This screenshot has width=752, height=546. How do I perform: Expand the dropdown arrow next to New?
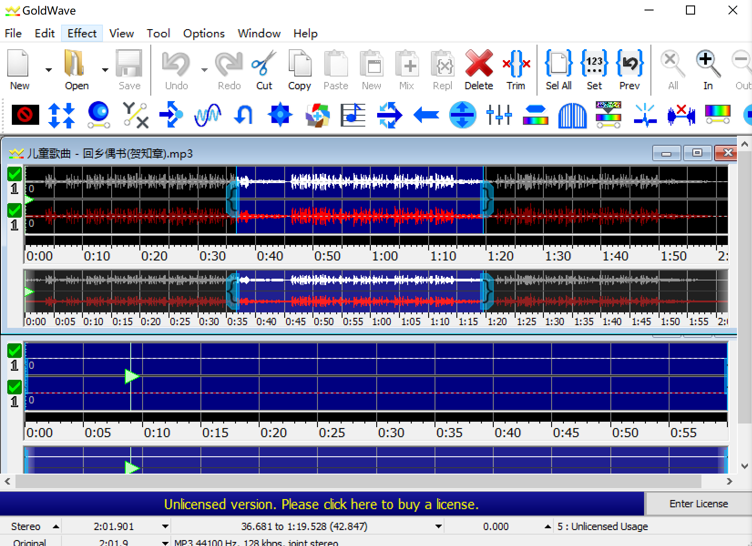tap(48, 70)
